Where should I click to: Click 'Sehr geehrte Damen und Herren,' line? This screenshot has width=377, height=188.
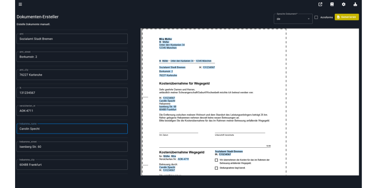pos(177,89)
